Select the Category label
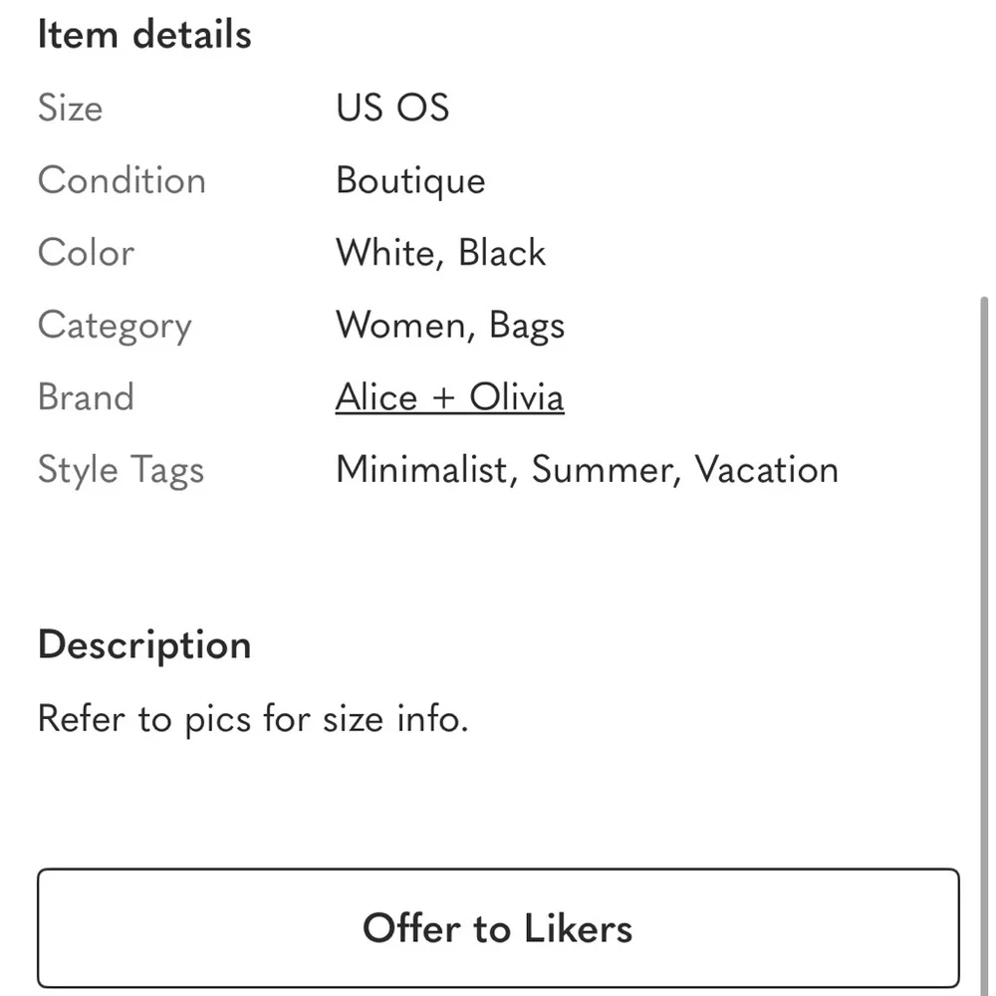The width and height of the screenshot is (996, 996). click(115, 326)
